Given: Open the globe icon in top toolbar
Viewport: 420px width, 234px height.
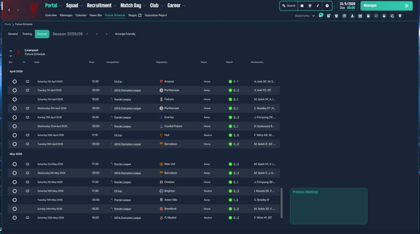Looking at the screenshot, I should click(x=310, y=6).
